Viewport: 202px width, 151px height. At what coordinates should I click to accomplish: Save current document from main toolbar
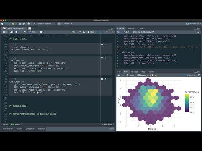[x=20, y=23]
